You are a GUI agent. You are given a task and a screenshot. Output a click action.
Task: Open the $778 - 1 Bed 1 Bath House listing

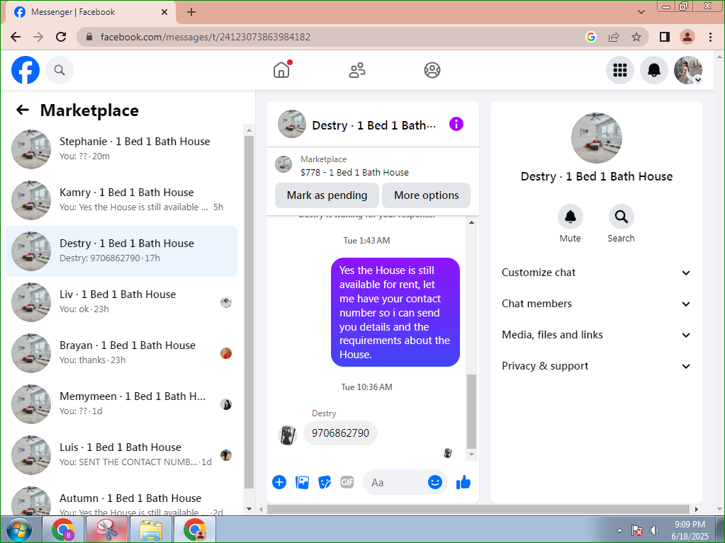354,172
